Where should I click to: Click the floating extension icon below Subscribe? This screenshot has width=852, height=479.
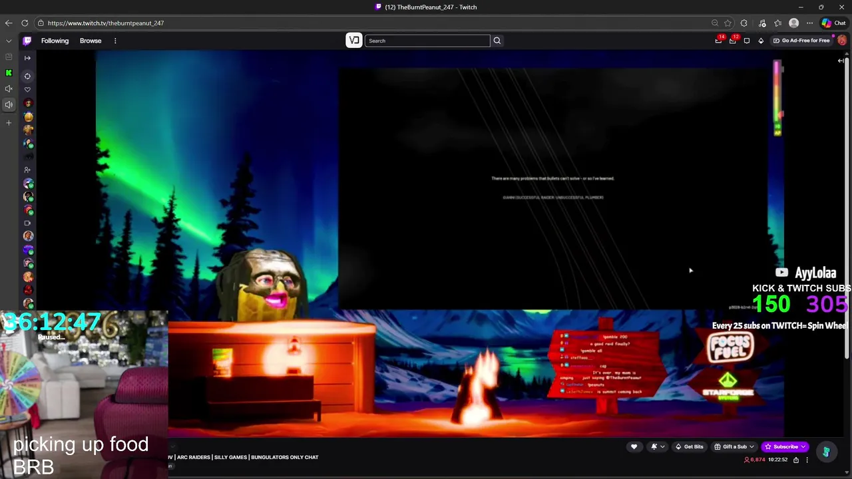click(x=826, y=452)
